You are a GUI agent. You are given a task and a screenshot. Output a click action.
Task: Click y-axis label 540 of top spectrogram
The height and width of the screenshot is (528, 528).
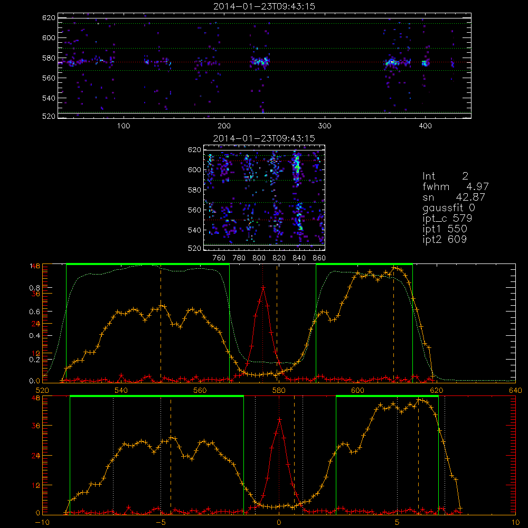[49, 98]
